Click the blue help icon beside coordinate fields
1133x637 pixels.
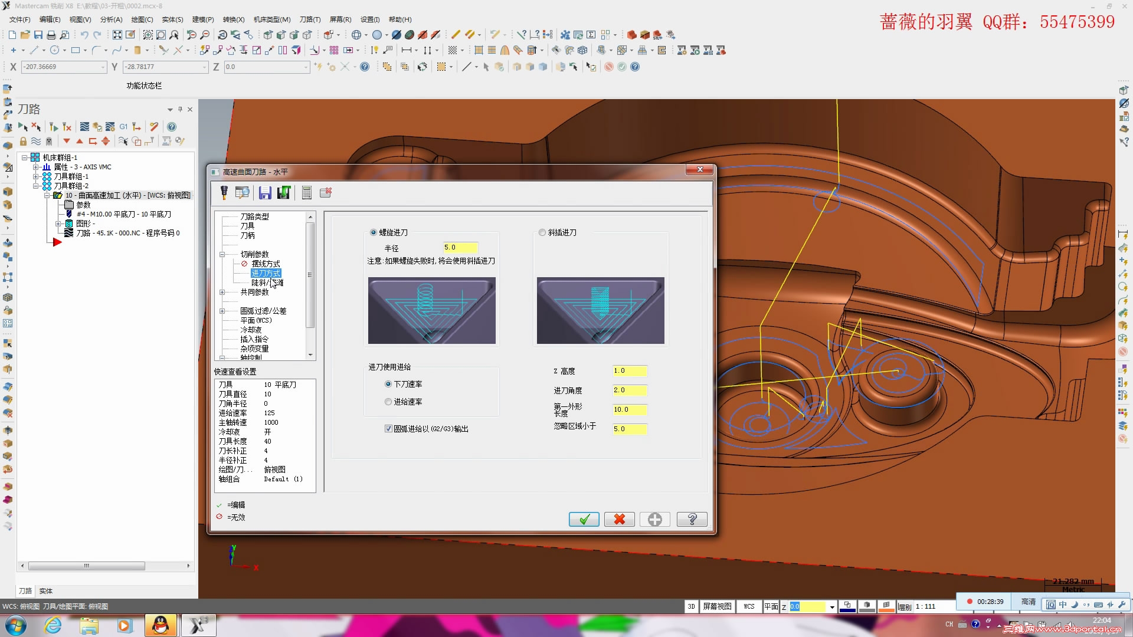coord(365,67)
